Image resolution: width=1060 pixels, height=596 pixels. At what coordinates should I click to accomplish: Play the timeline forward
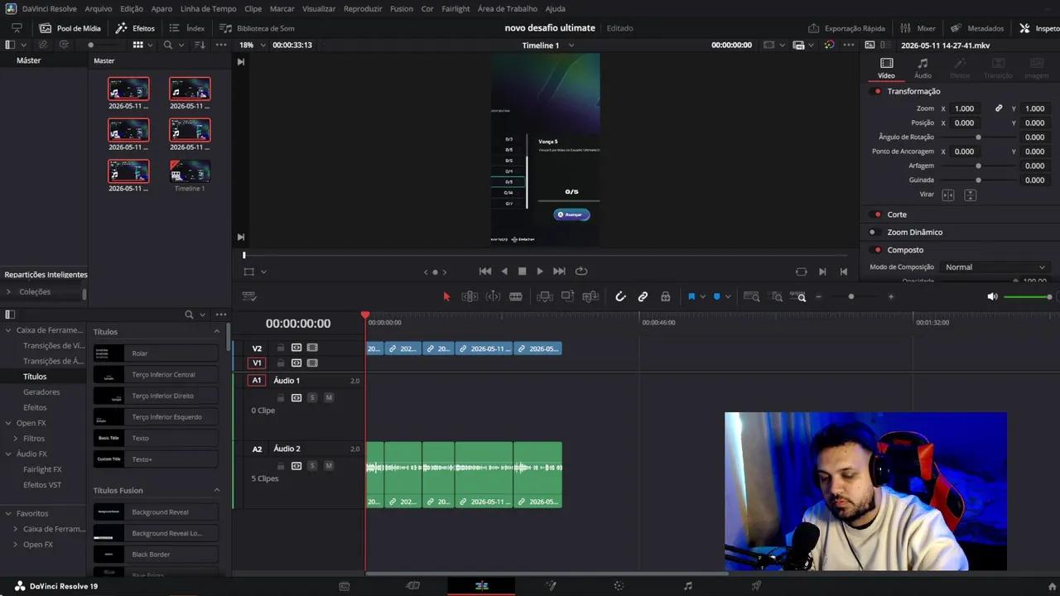[540, 272]
